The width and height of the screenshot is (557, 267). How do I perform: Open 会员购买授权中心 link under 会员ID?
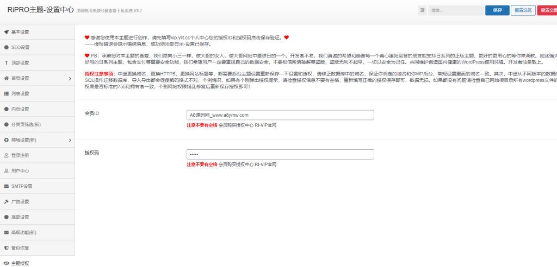click(x=236, y=125)
